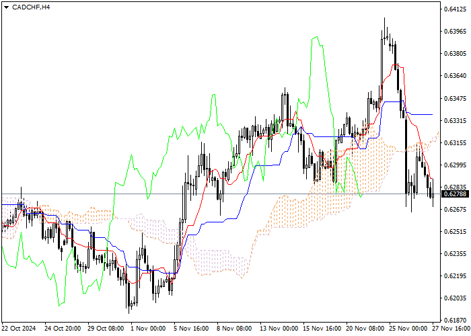This screenshot has height=336, width=471.
Task: Select the current price tag 0.62788
Action: click(455, 194)
